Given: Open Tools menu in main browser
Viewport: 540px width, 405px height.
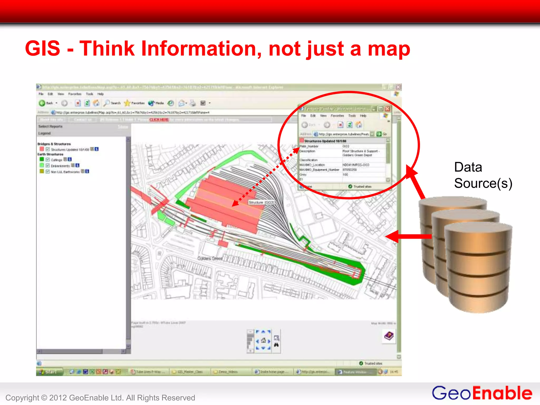Looking at the screenshot, I should click(90, 94).
